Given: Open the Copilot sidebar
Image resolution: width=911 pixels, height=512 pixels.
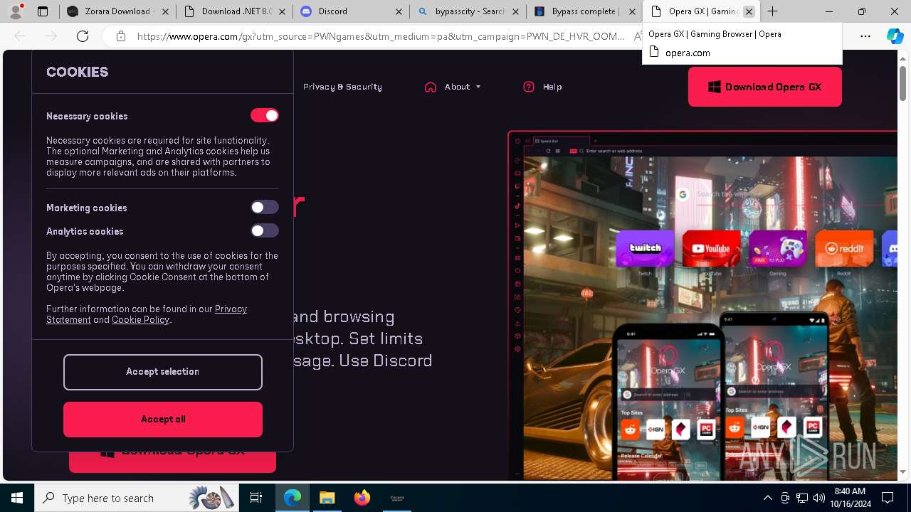Looking at the screenshot, I should (895, 36).
